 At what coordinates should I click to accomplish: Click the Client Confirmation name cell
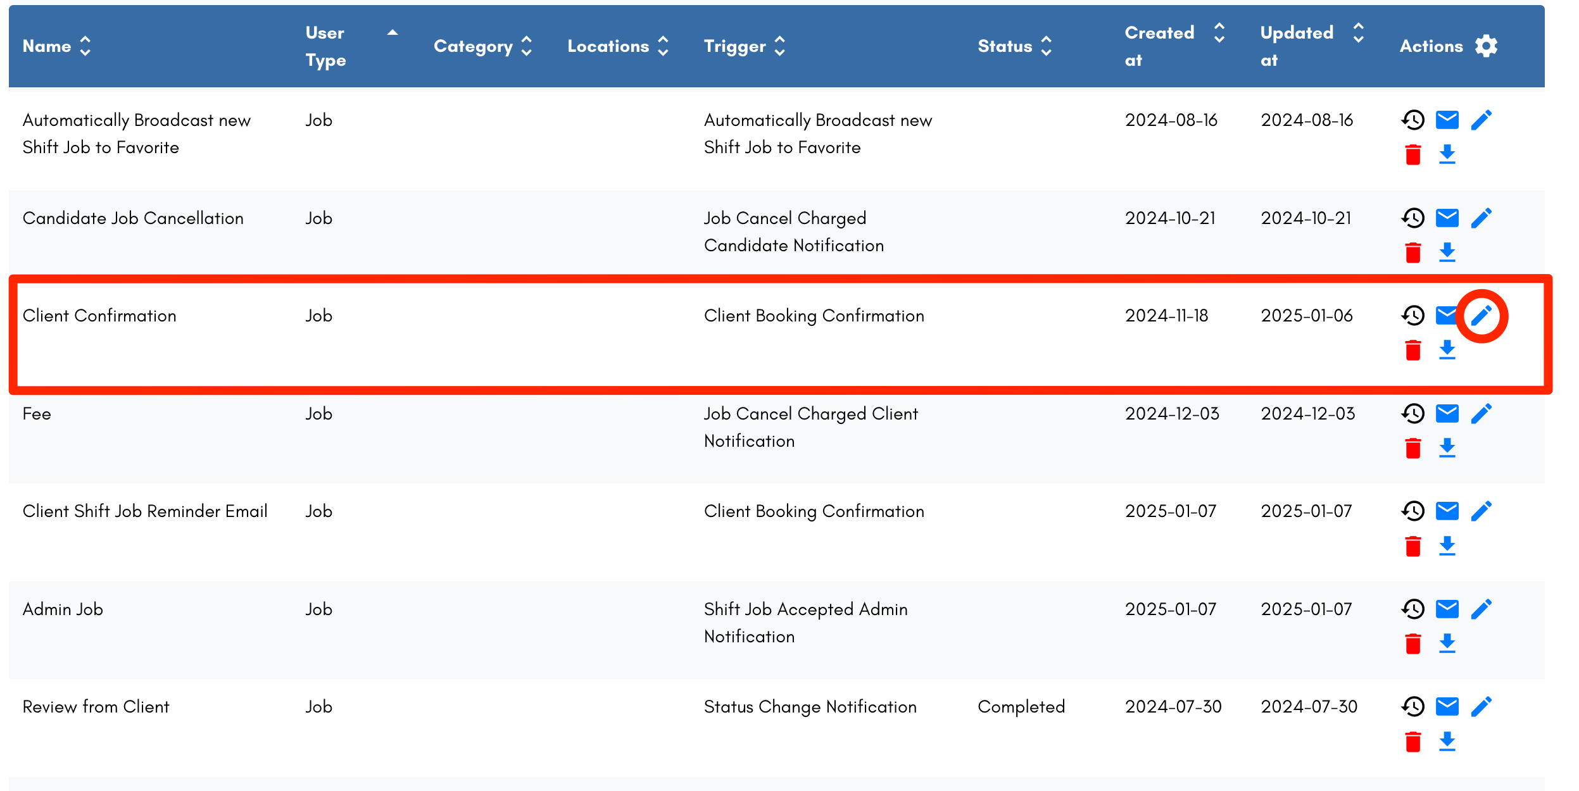coord(99,315)
